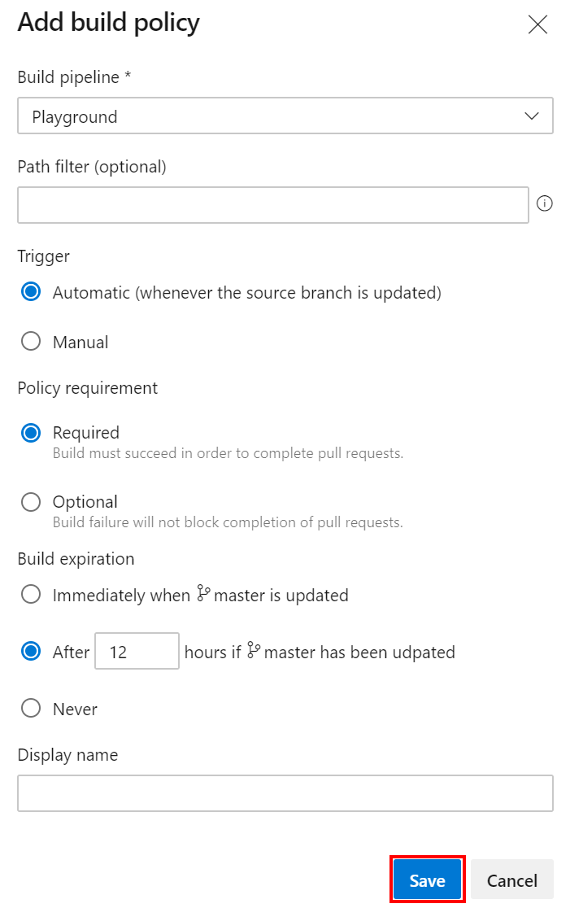The width and height of the screenshot is (570, 908).
Task: Select the After hours expiration option
Action: point(30,651)
